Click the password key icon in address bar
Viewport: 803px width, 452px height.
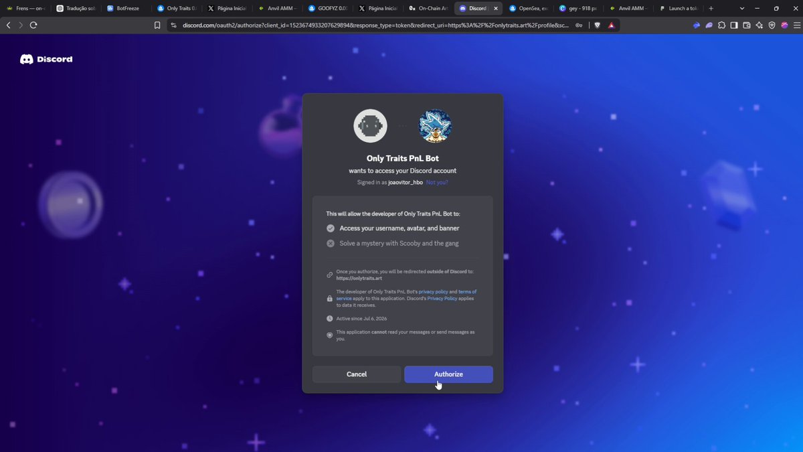coord(578,25)
